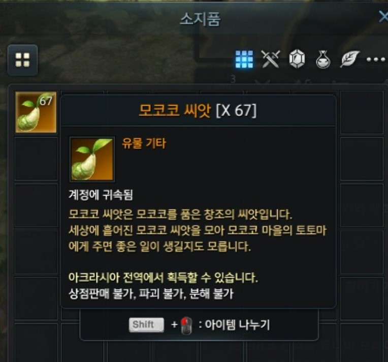Click the seed icon inside the tooltip
The image size is (388, 362).
tap(92, 159)
